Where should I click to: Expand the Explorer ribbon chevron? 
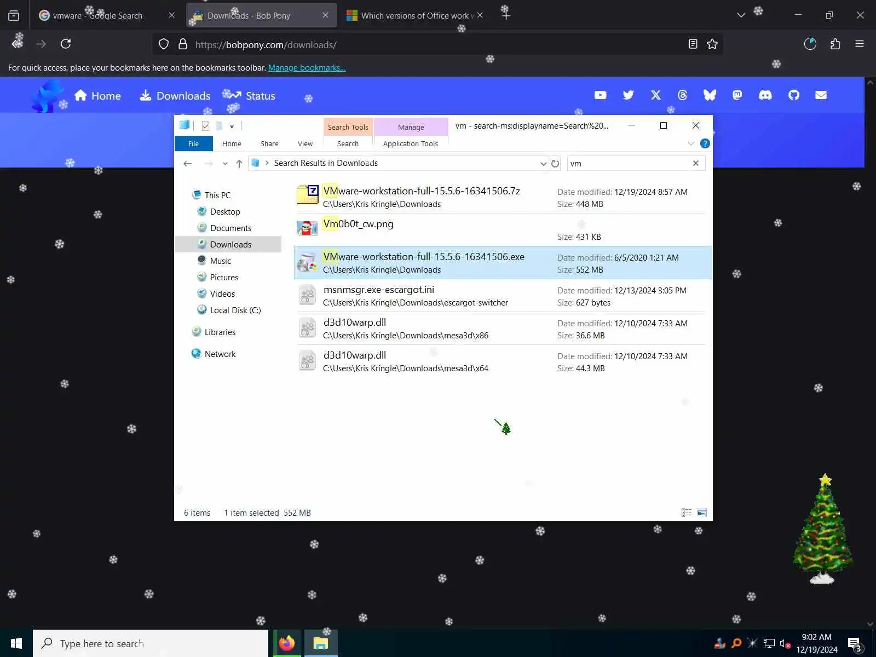click(x=691, y=143)
